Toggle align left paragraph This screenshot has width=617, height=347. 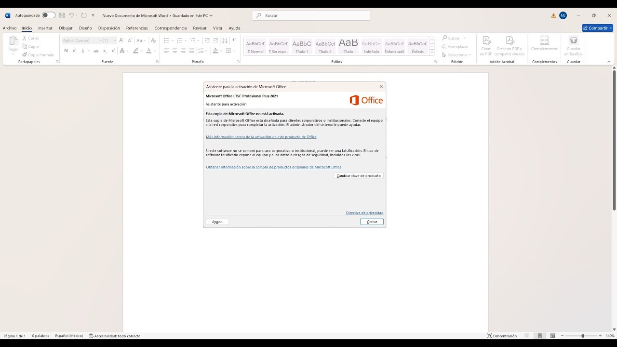pos(166,51)
